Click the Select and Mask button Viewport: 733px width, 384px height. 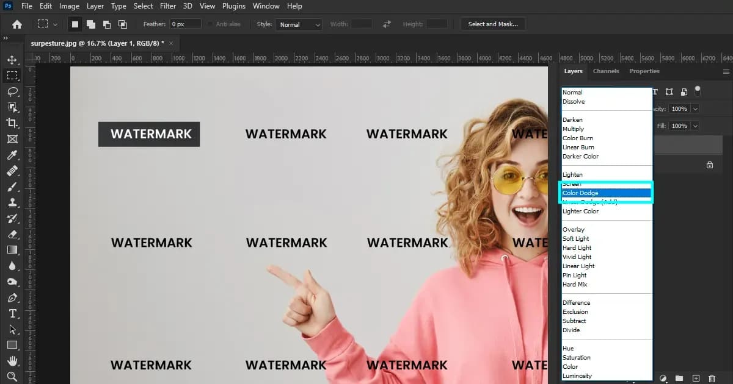493,24
